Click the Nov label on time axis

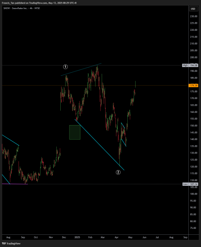point(51,237)
